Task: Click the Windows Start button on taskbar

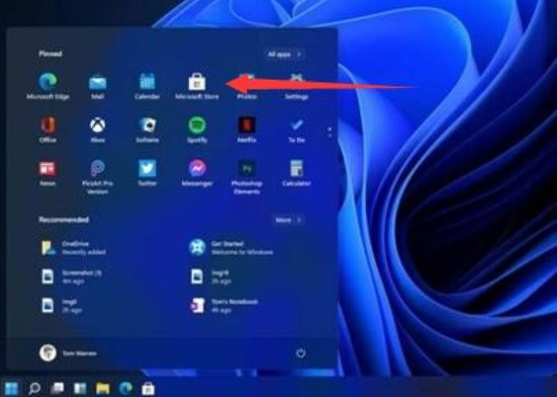Action: point(11,389)
